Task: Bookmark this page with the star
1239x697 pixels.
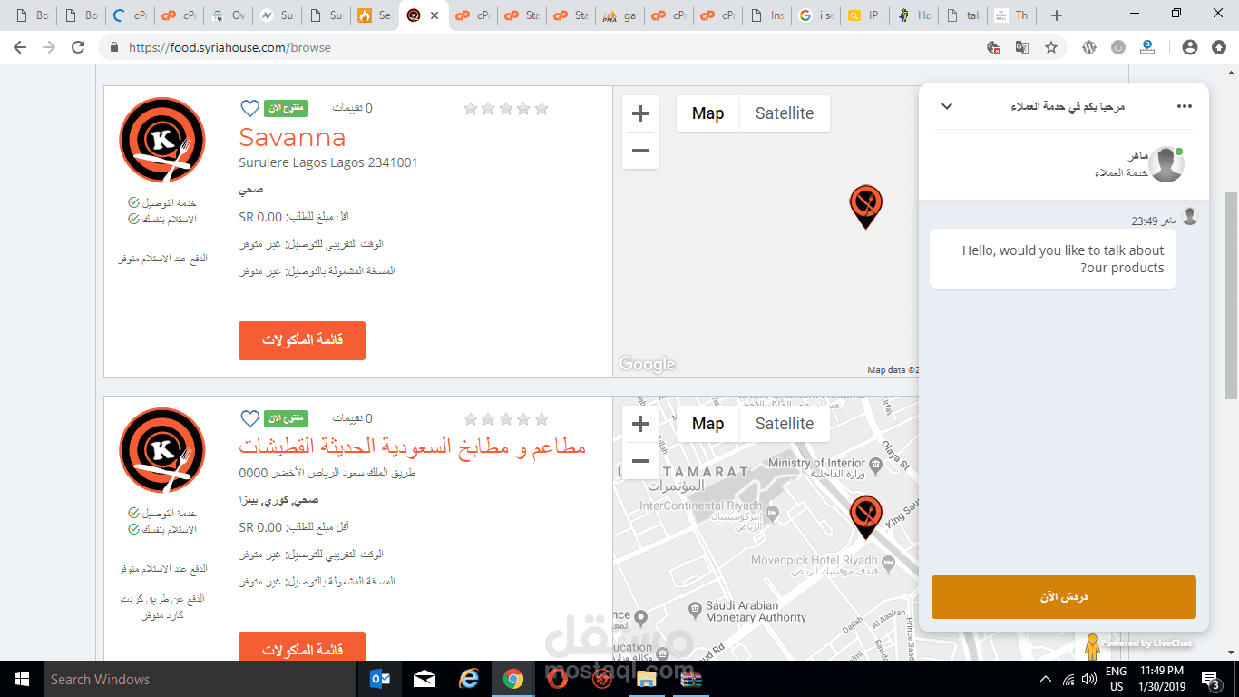Action: [x=1051, y=47]
